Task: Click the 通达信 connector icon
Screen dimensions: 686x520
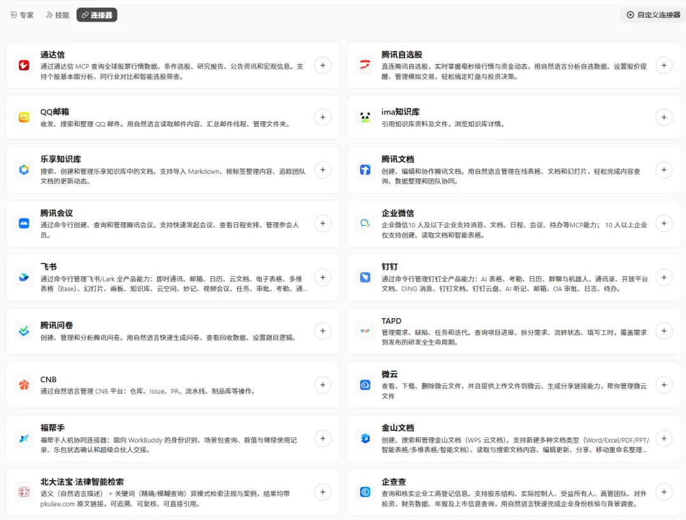Action: [x=24, y=65]
